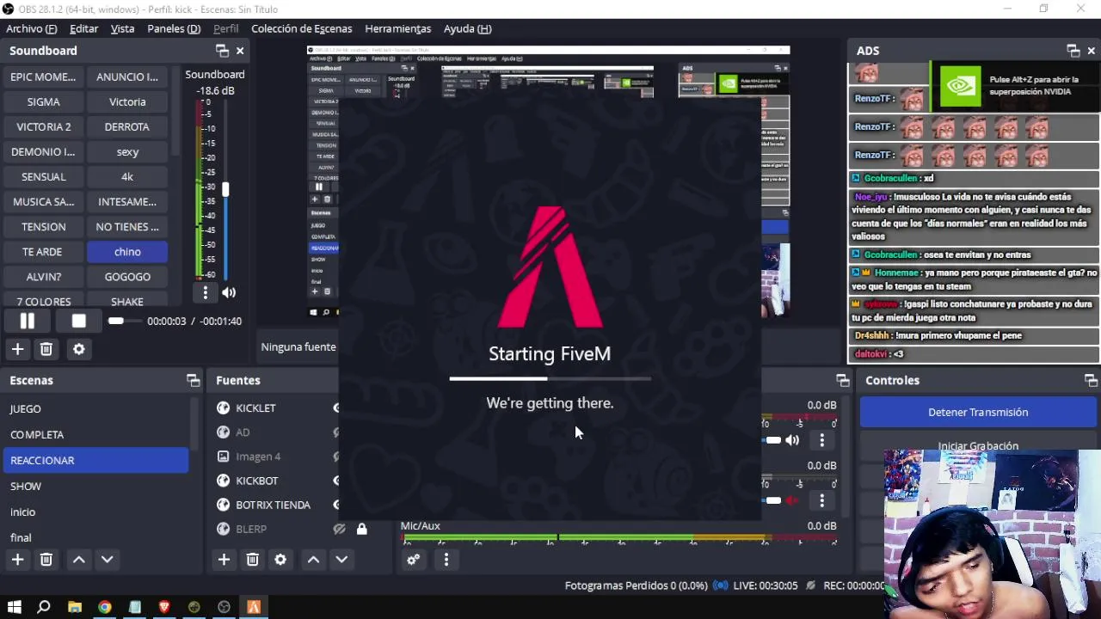This screenshot has width=1101, height=619.
Task: Play the DERROTA sound
Action: (127, 126)
